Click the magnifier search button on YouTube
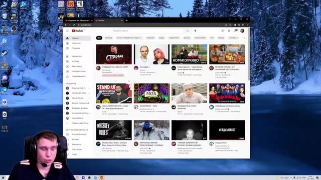The width and height of the screenshot is (321, 180). 188,30
